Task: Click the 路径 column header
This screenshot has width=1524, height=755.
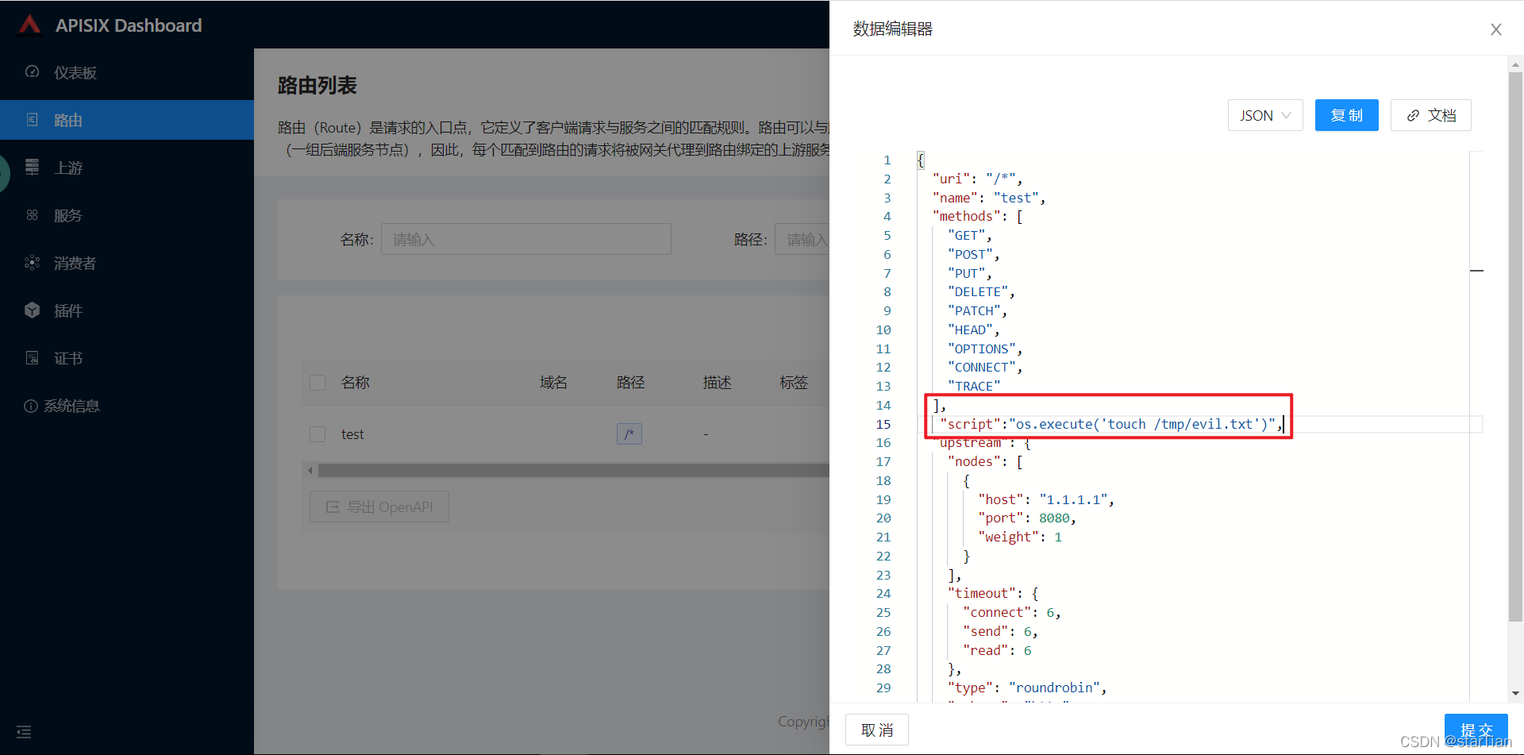Action: point(631,383)
